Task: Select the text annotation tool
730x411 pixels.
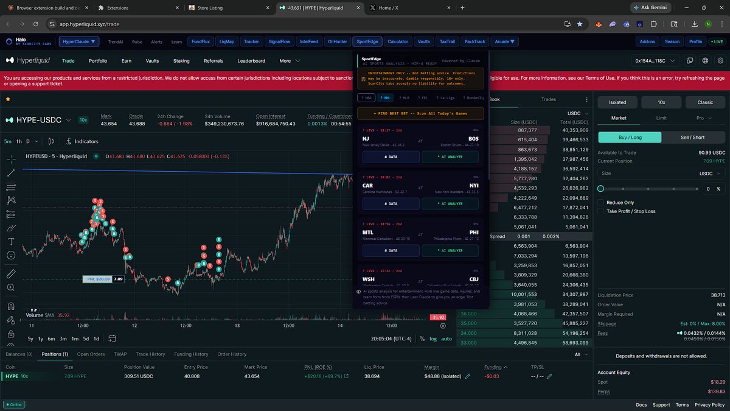Action: 11,242
